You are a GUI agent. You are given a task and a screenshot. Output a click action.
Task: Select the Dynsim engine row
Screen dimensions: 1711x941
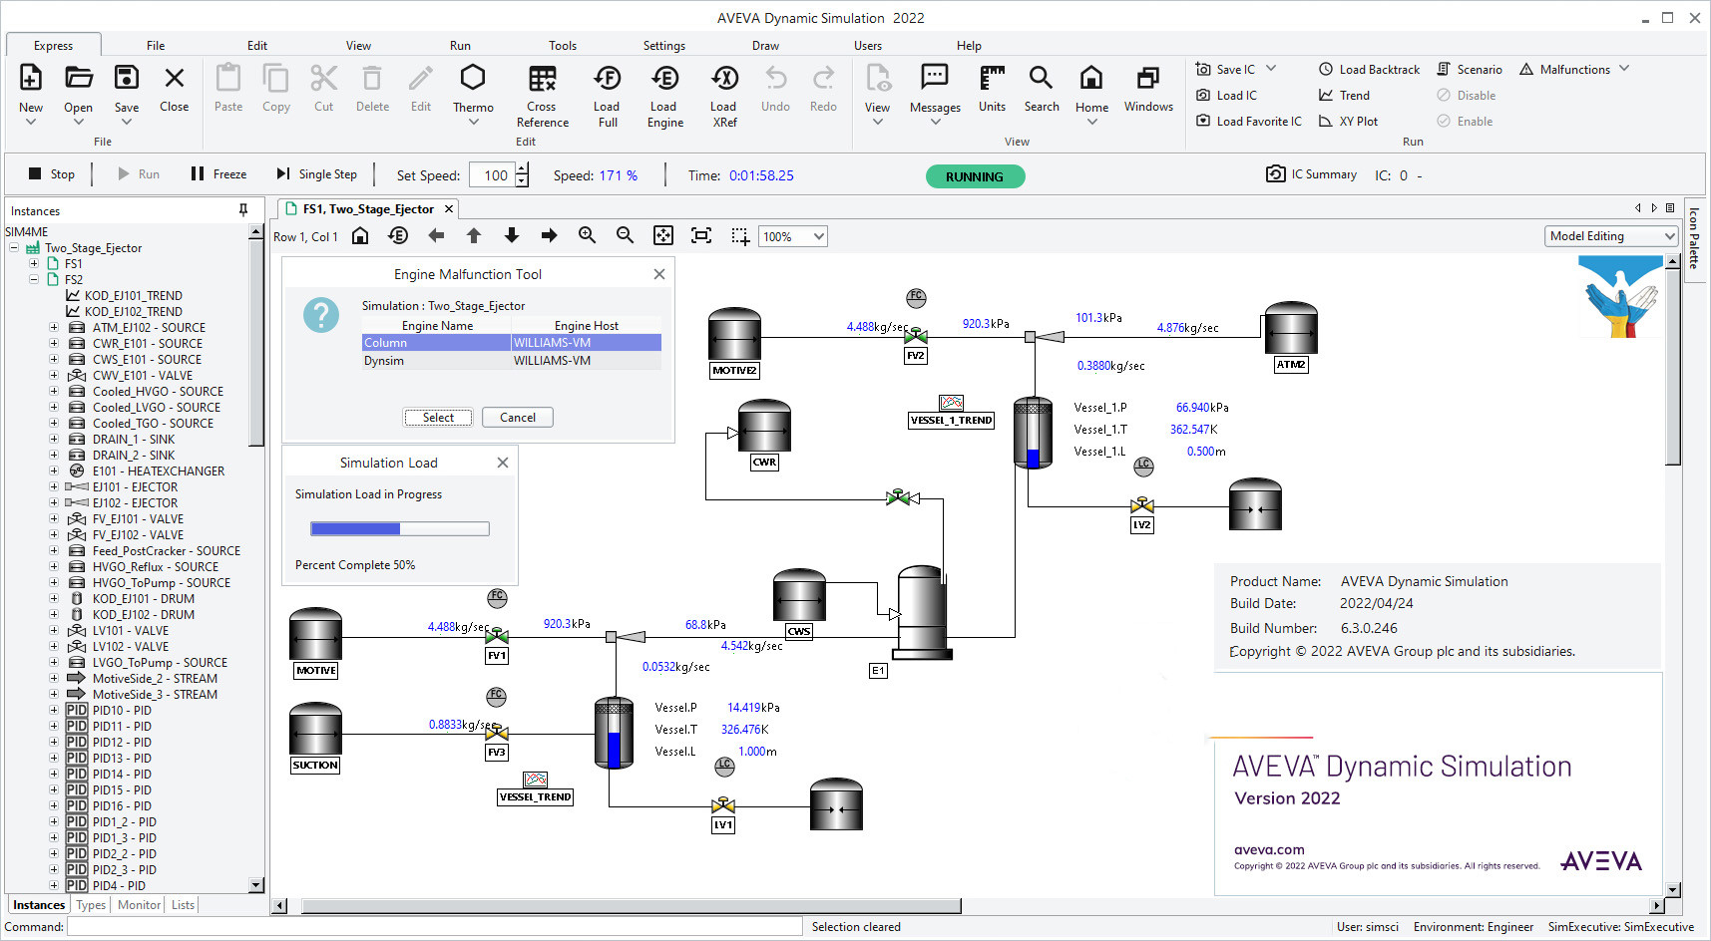coord(512,361)
